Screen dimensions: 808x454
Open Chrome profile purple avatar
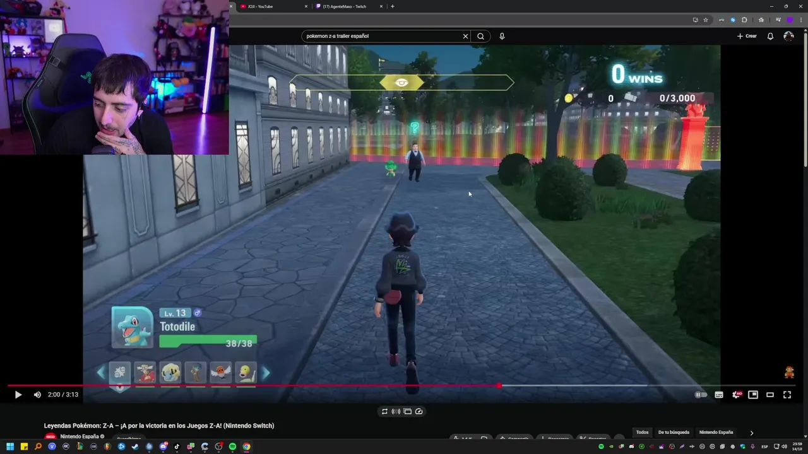point(789,20)
